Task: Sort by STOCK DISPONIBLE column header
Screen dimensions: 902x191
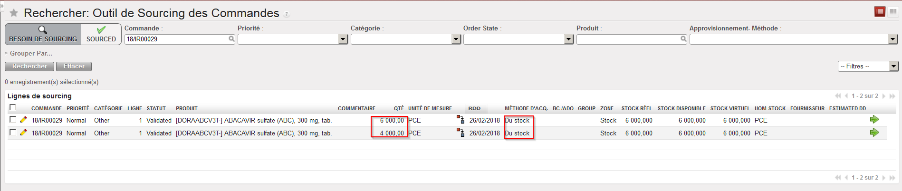Action: [x=681, y=108]
